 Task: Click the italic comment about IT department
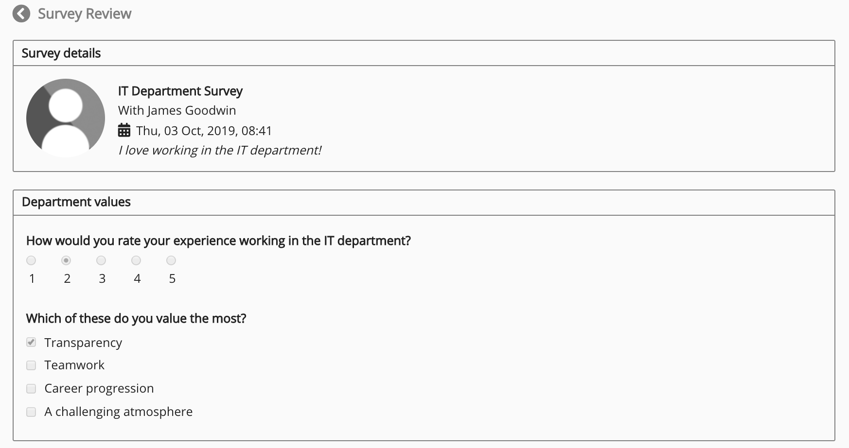point(220,151)
